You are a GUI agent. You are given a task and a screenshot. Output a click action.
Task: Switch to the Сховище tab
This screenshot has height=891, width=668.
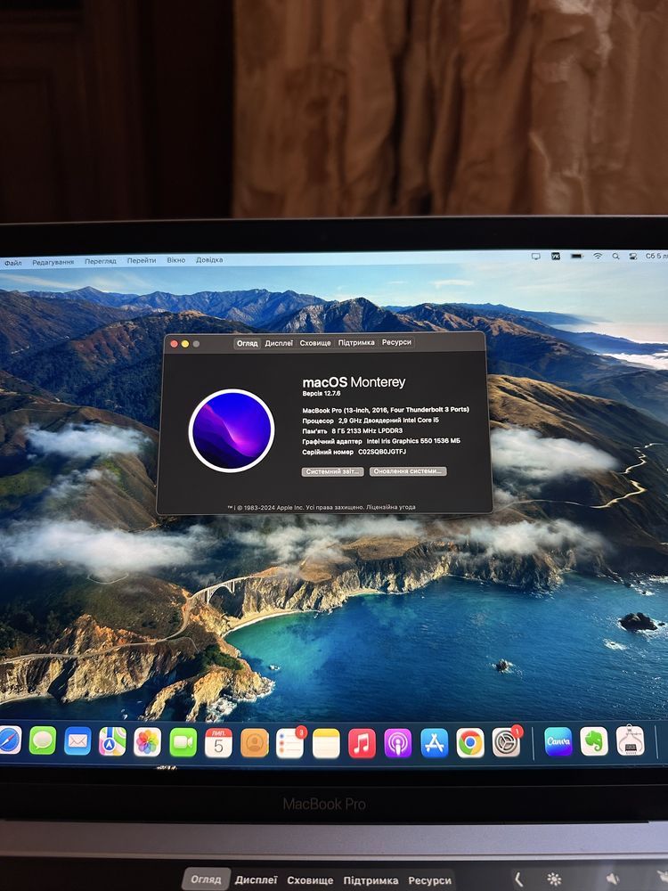tap(315, 343)
